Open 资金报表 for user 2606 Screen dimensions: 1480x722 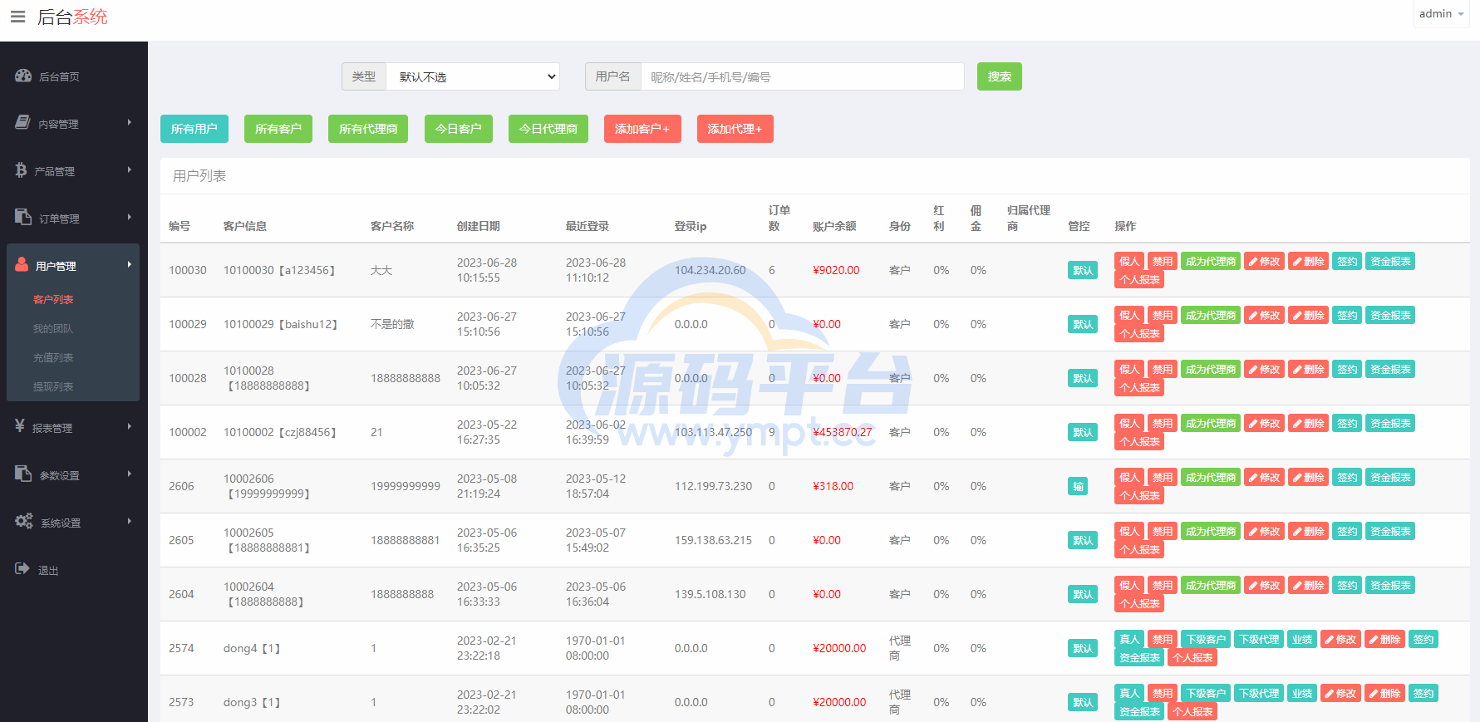pos(1390,477)
